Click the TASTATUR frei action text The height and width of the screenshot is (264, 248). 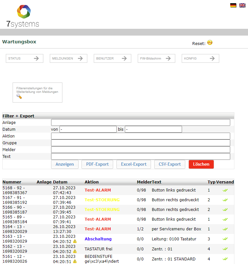coord(98,249)
